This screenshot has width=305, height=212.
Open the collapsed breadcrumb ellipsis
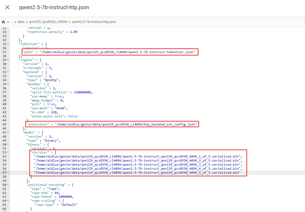click(x=12, y=22)
